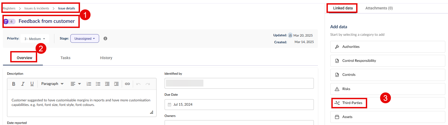Open the Unassigned stage dropdown

pyautogui.click(x=85, y=38)
